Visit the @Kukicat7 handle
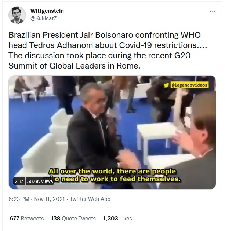225x231 pixels. (x=43, y=18)
